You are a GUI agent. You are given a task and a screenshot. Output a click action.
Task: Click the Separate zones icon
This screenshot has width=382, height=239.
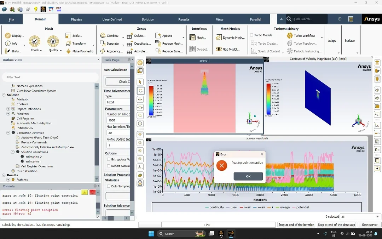tap(102, 43)
